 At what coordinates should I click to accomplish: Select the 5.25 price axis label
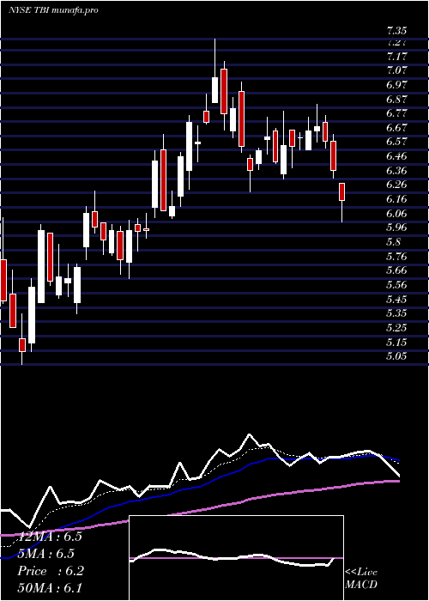tap(396, 328)
